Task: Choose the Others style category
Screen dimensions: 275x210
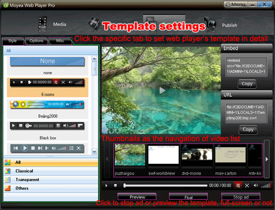Action: coord(51,188)
